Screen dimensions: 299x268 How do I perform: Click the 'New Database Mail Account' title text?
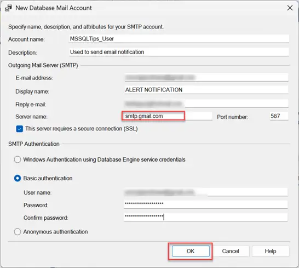54,8
